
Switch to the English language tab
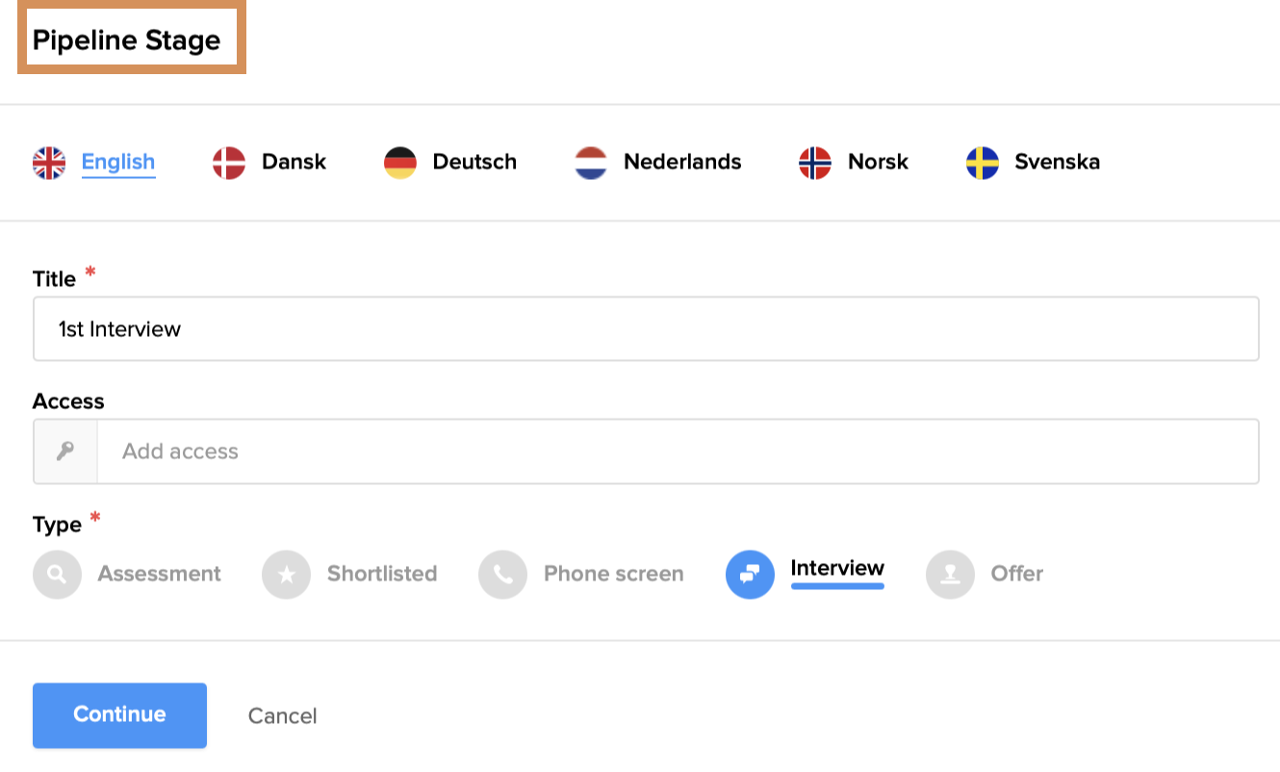(x=117, y=162)
